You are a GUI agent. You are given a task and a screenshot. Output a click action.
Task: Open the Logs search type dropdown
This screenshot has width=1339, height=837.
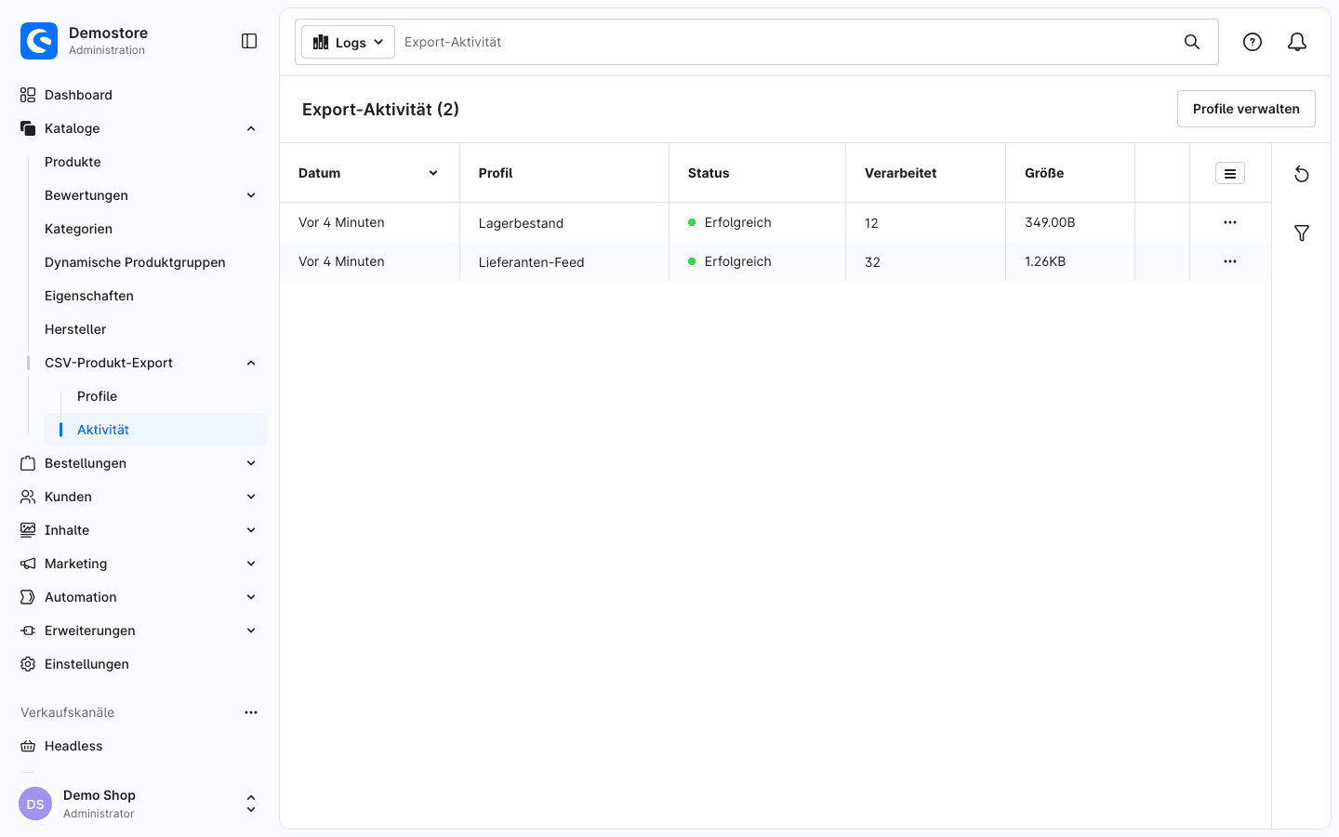pyautogui.click(x=349, y=42)
